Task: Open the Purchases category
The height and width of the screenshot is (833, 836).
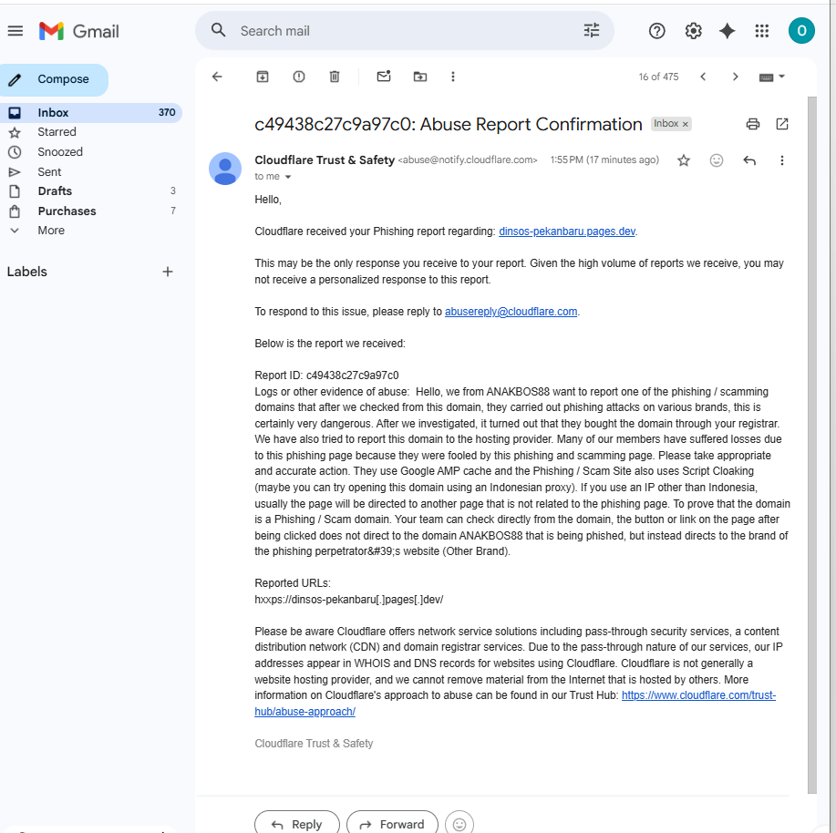Action: [x=67, y=211]
